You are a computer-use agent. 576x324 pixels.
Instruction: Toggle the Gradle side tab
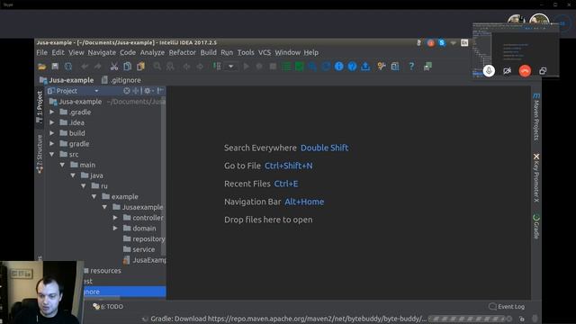click(x=536, y=227)
